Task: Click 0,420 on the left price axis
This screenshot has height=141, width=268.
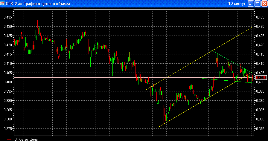Action: tap(8, 45)
